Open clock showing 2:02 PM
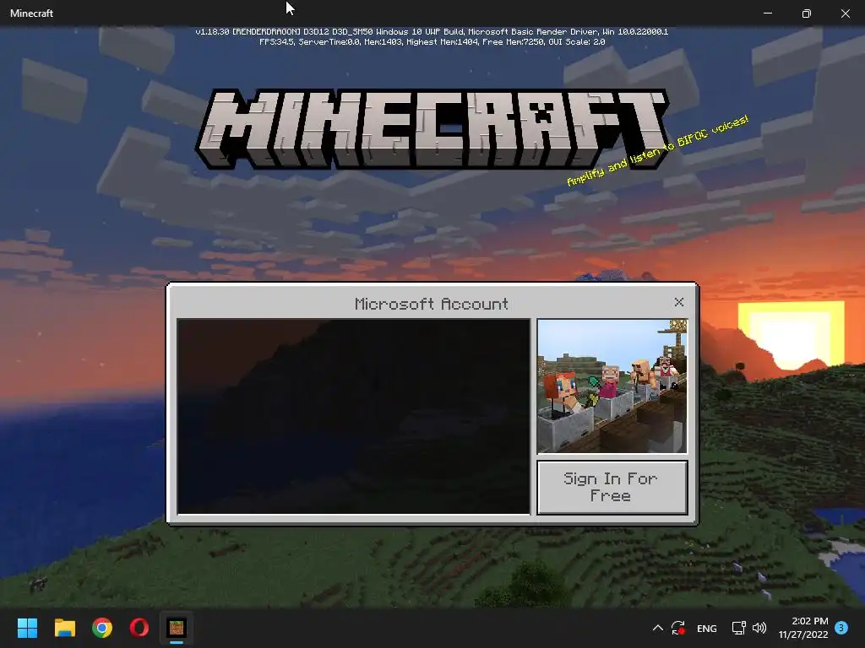This screenshot has height=648, width=865. (x=803, y=628)
